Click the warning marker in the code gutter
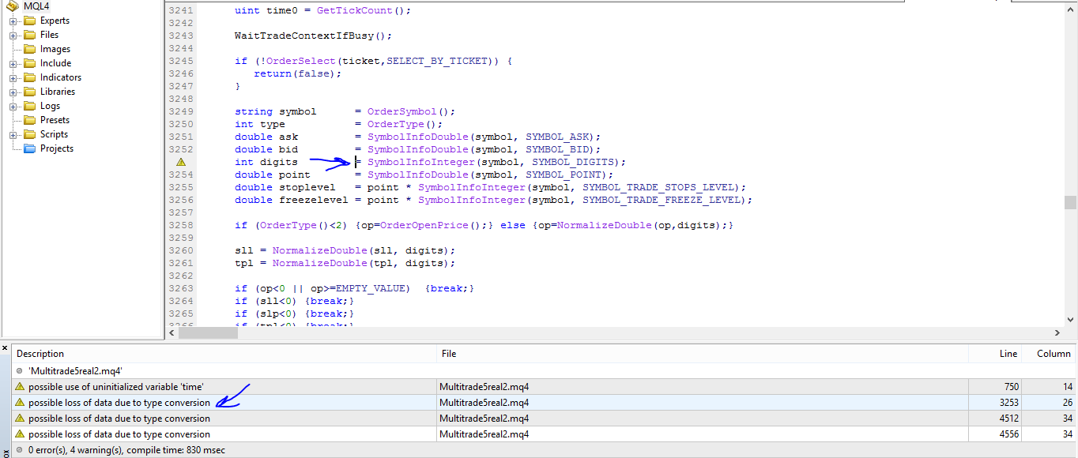The height and width of the screenshot is (458, 1078). [180, 162]
